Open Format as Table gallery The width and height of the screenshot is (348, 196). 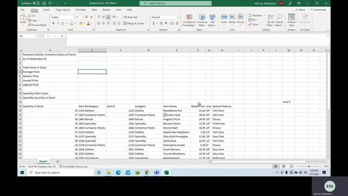pyautogui.click(x=202, y=20)
